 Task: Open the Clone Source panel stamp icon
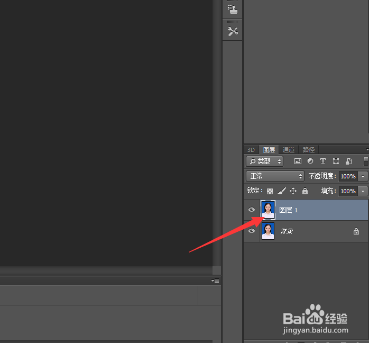click(232, 10)
